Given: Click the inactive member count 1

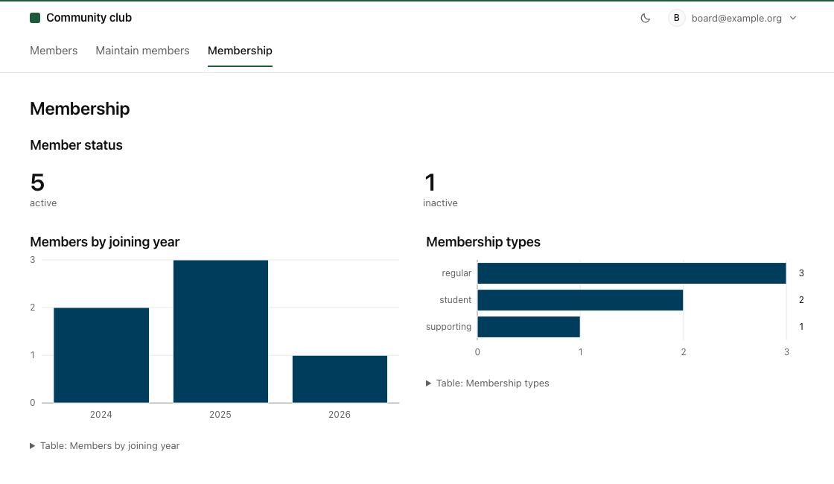Looking at the screenshot, I should (x=430, y=182).
